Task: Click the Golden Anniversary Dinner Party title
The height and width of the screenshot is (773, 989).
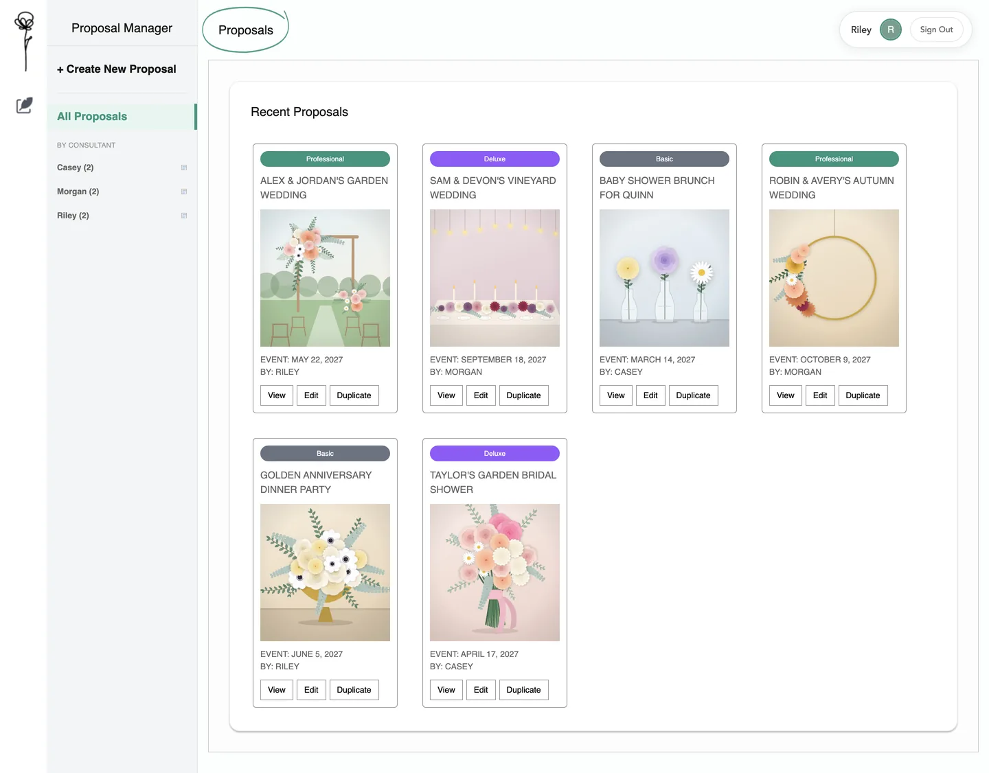Action: point(316,482)
